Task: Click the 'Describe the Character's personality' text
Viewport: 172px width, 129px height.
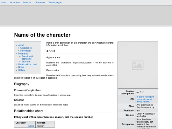Action: 64,77
